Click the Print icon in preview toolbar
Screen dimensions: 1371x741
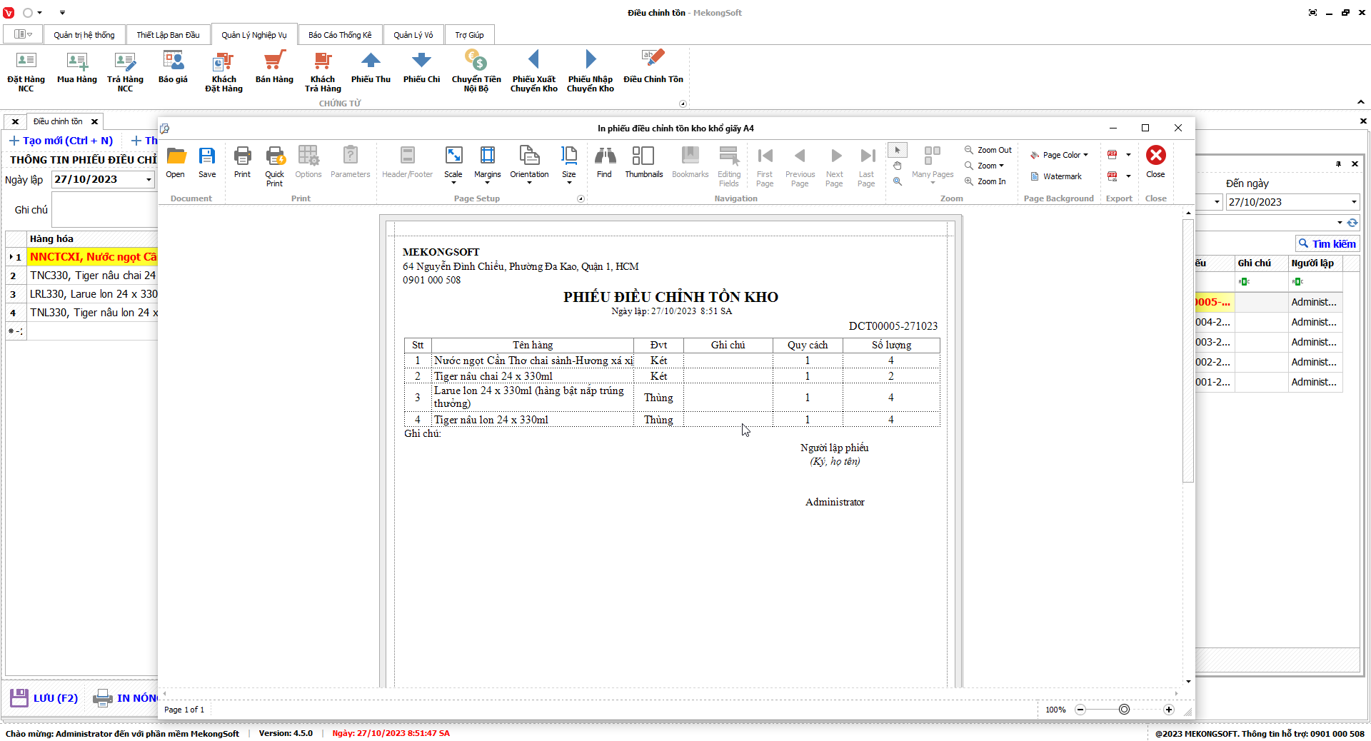tap(242, 162)
